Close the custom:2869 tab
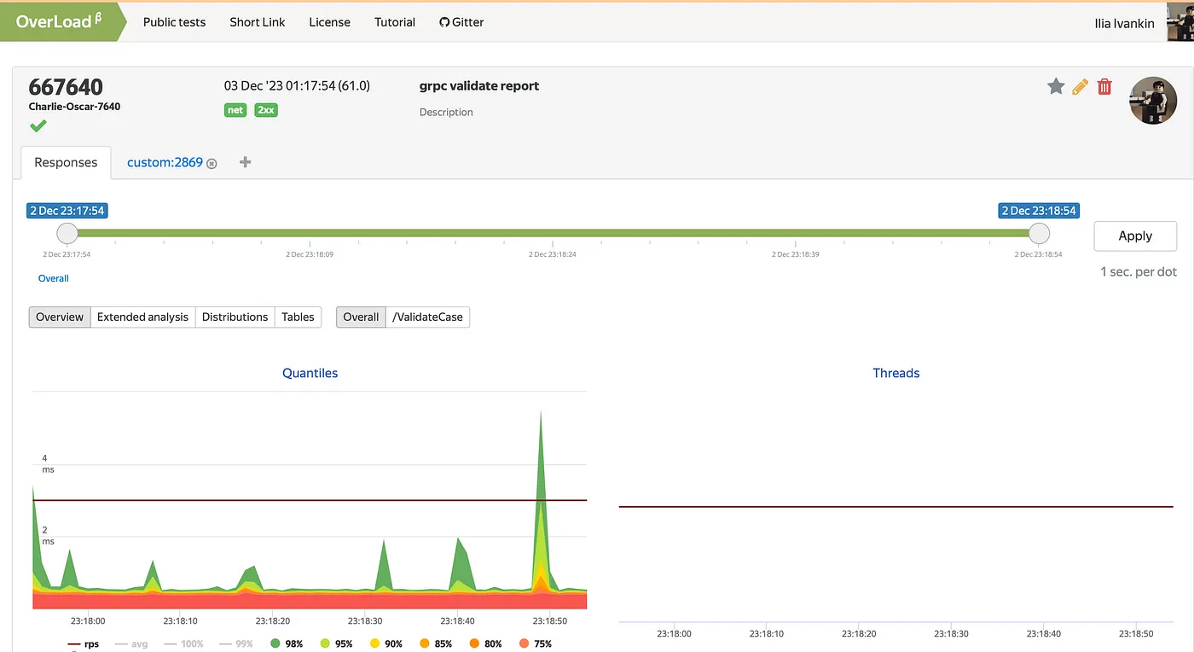 pyautogui.click(x=212, y=163)
